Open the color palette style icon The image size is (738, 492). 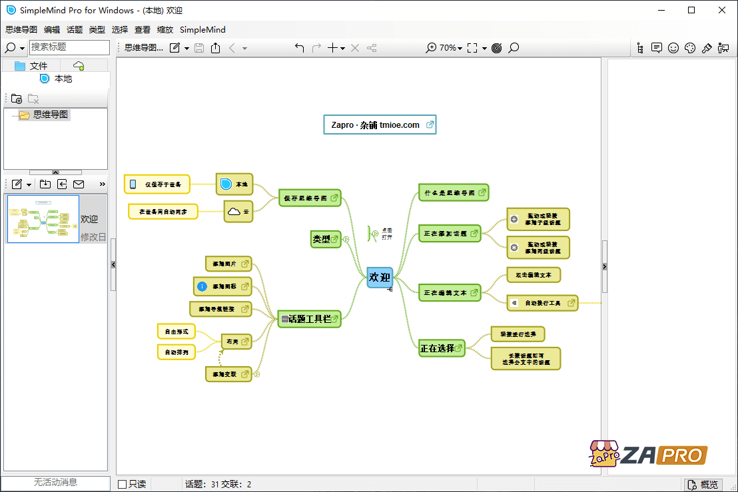[690, 48]
